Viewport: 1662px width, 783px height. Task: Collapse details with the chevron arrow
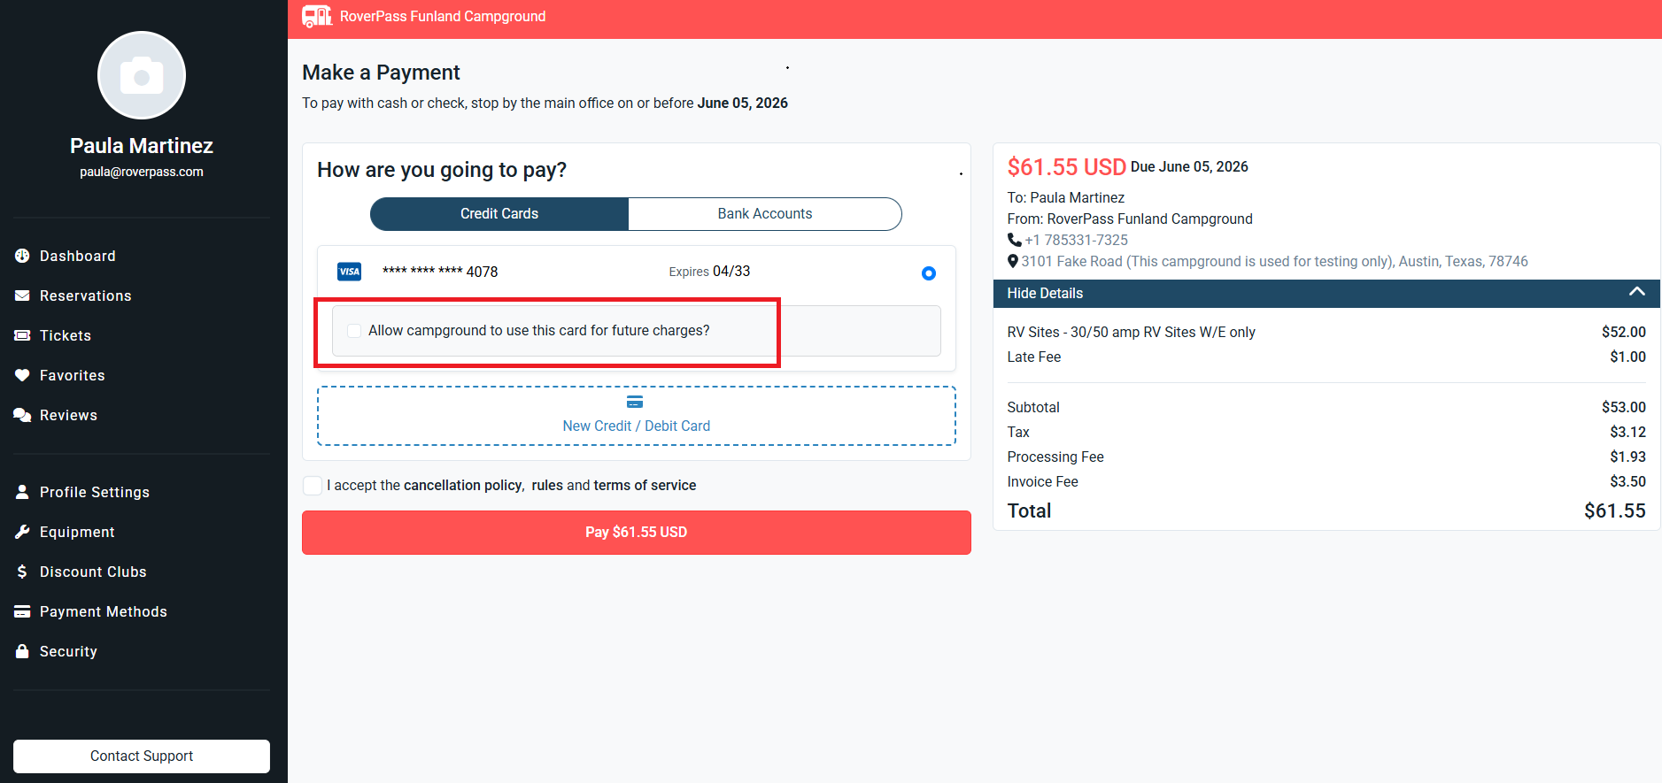pyautogui.click(x=1637, y=292)
